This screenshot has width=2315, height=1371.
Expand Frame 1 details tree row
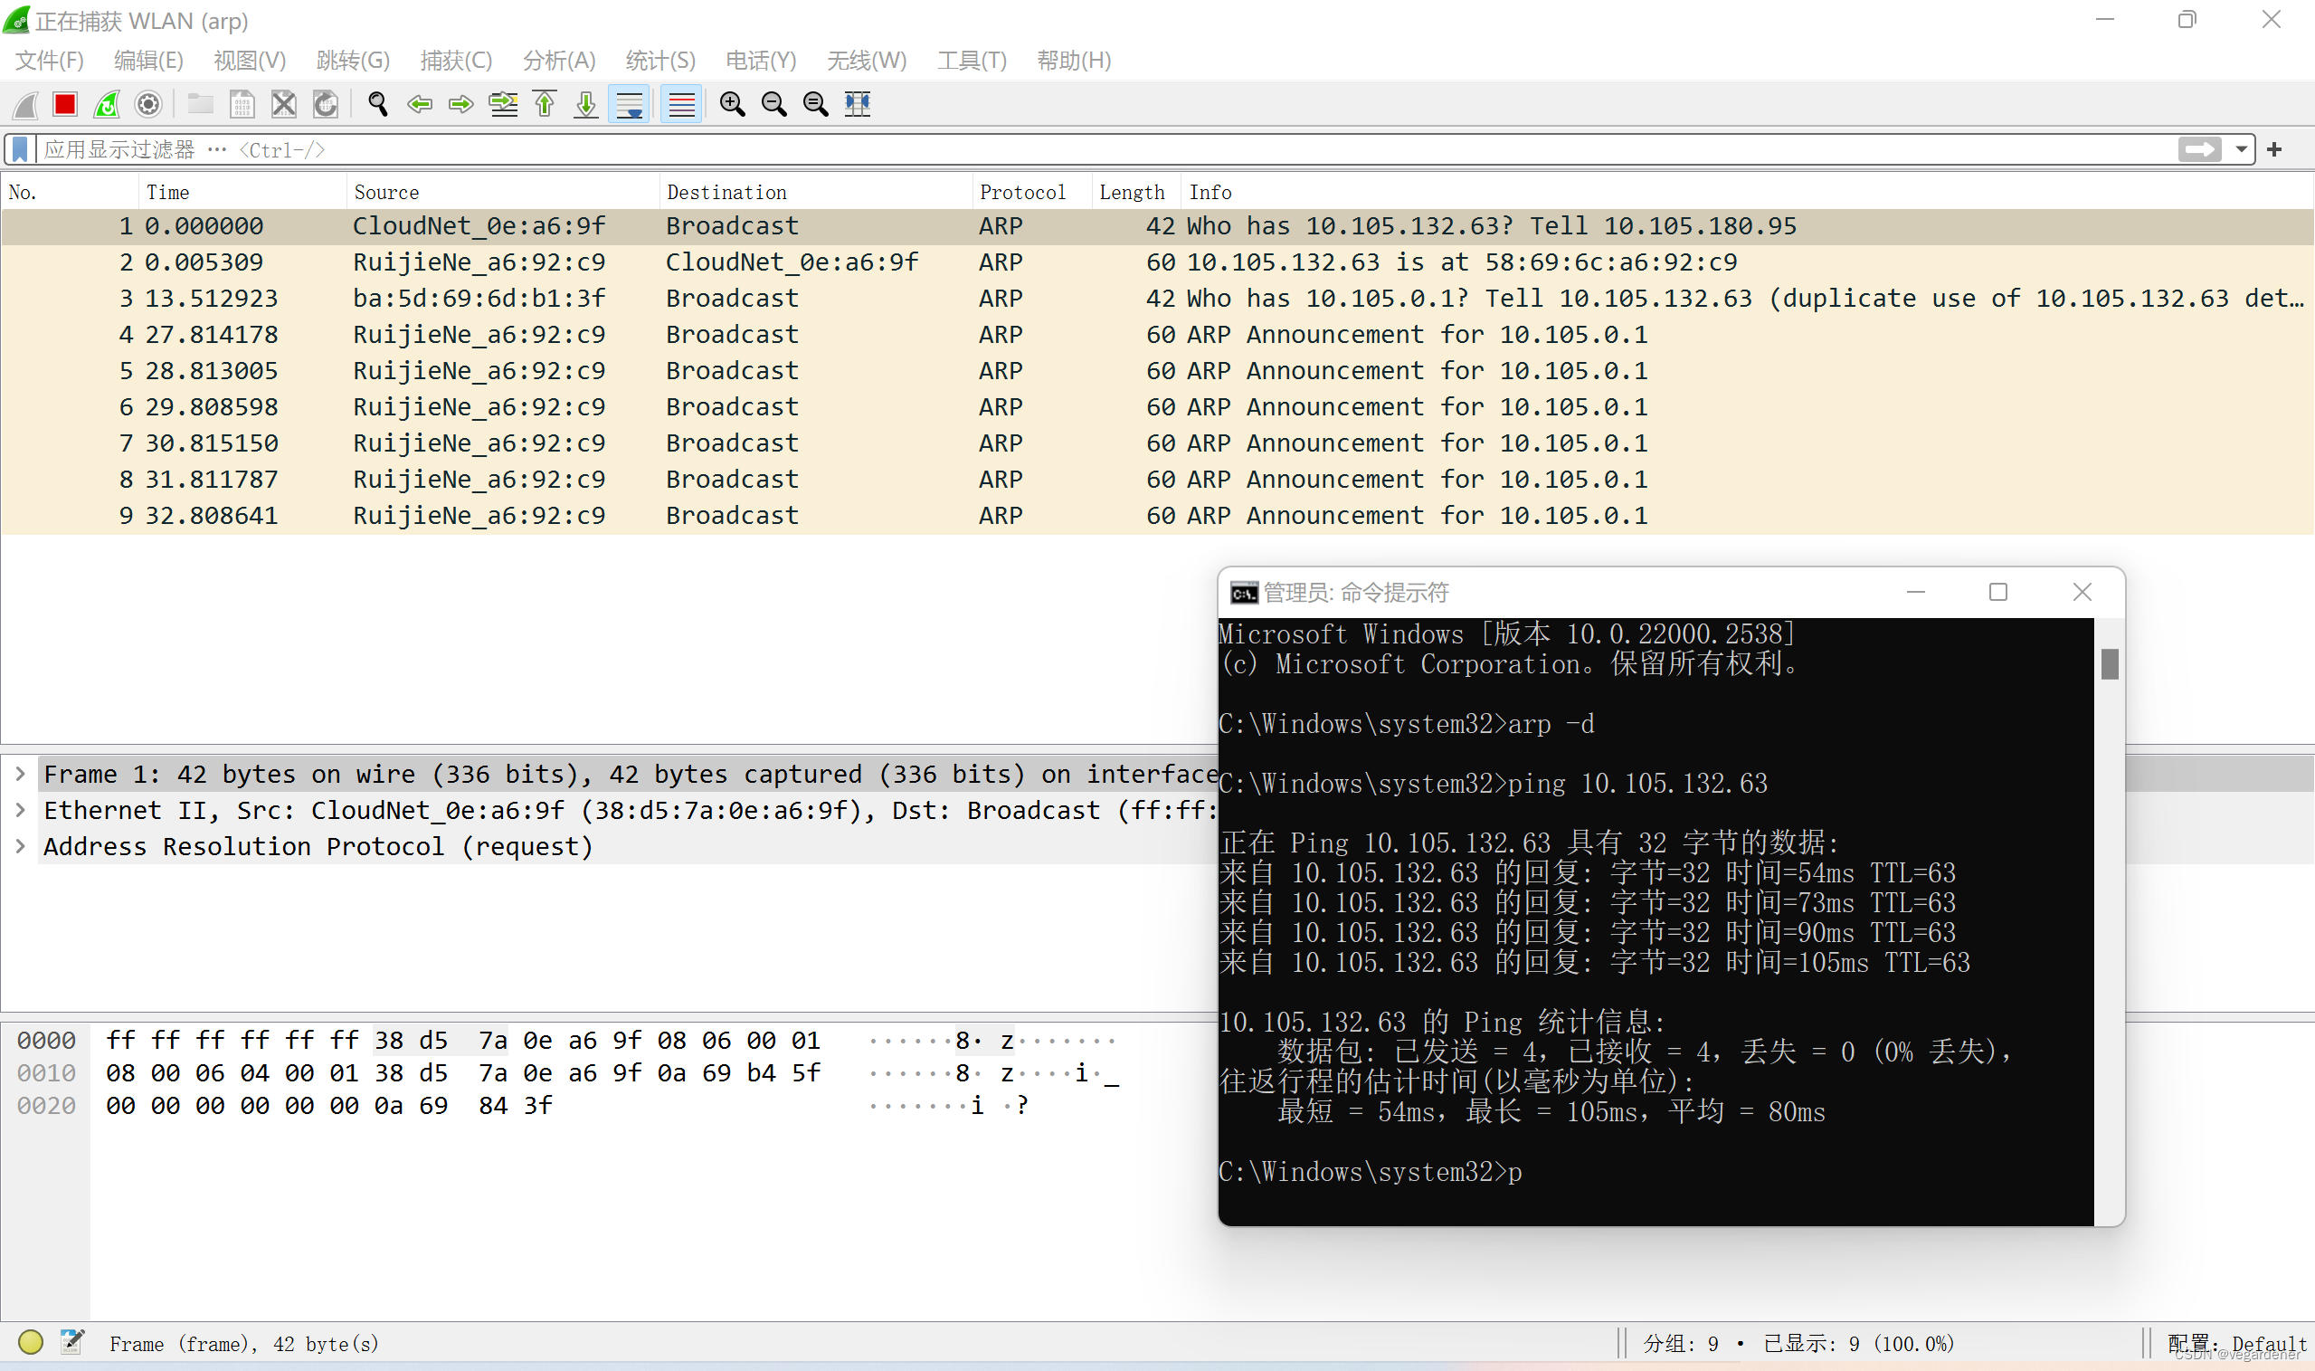pos(20,773)
